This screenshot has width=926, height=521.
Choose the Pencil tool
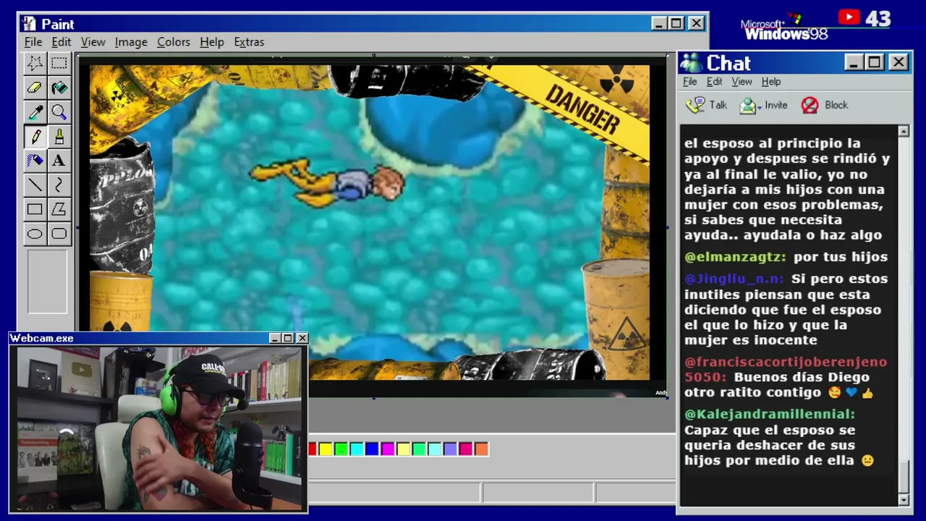point(35,137)
